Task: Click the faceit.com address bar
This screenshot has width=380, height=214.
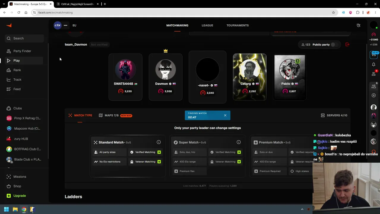Action: pos(184,12)
